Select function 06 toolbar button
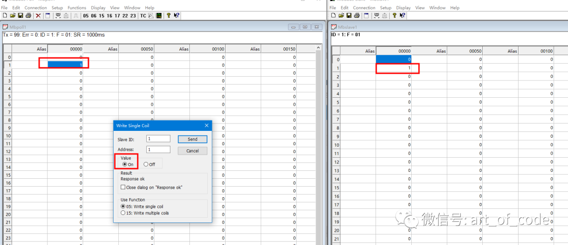The height and width of the screenshot is (245, 568). click(x=94, y=16)
